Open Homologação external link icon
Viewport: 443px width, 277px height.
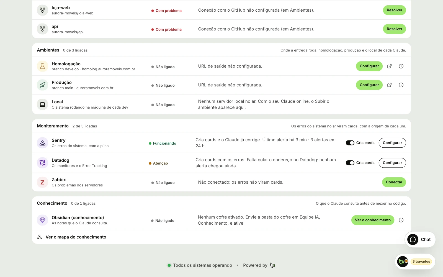pos(389,66)
